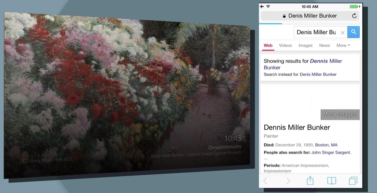The height and width of the screenshot is (193, 377).
Task: Tap the Safari back arrow
Action: [265, 181]
